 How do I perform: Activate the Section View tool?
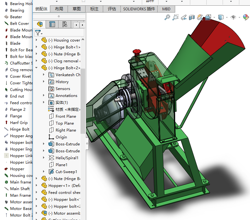[x=192, y=17]
